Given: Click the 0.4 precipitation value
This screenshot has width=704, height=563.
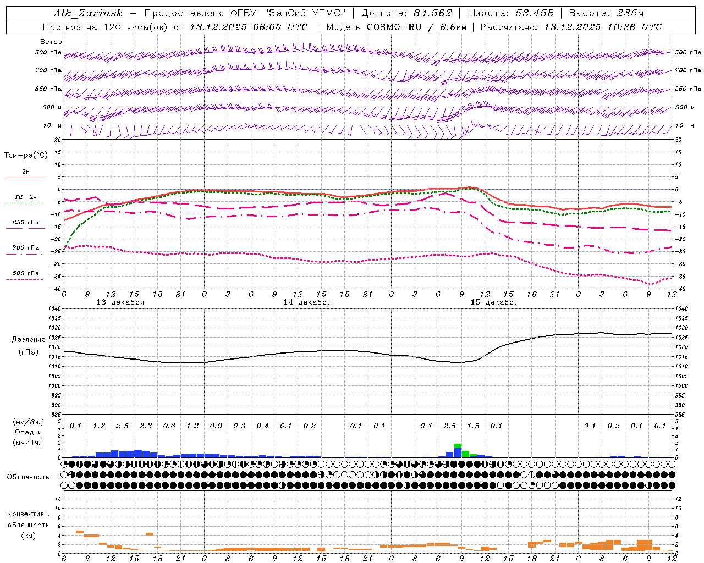Looking at the screenshot, I should 263,426.
